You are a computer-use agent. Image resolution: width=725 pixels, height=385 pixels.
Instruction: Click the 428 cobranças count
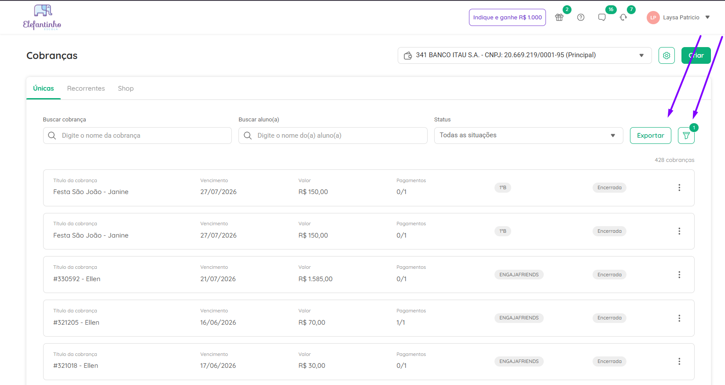point(674,160)
